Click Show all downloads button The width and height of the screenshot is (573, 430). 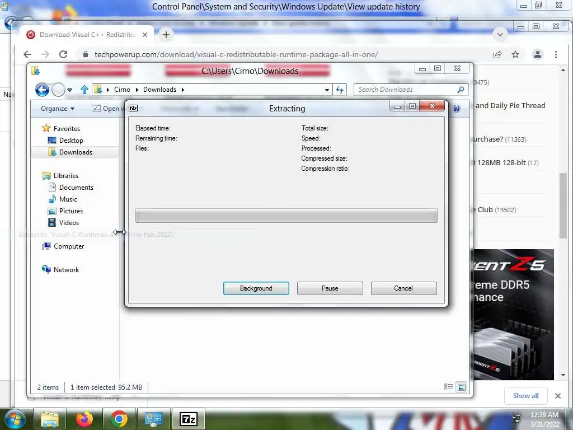525,396
